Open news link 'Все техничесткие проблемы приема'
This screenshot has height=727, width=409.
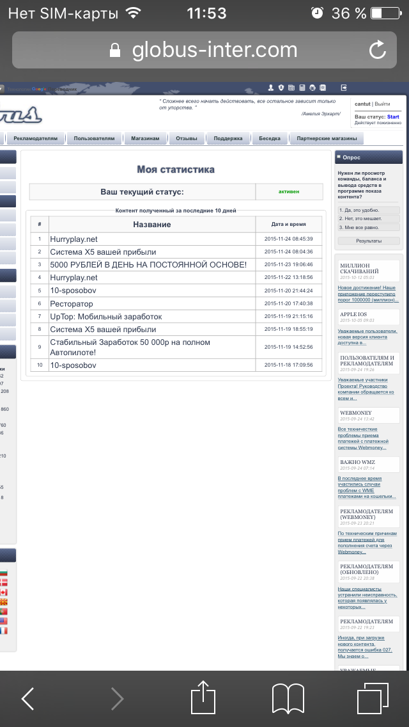(x=363, y=438)
